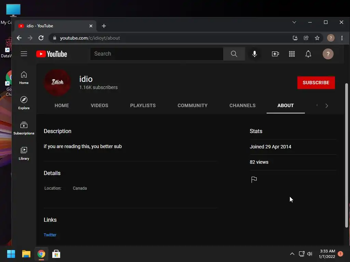Click the report user flag icon
This screenshot has width=350, height=262.
tap(254, 179)
